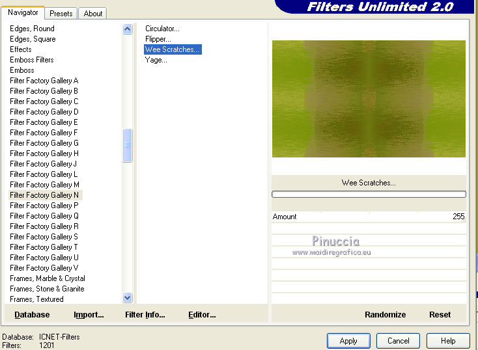The height and width of the screenshot is (350, 478).
Task: Open the Presets tab
Action: [x=61, y=14]
